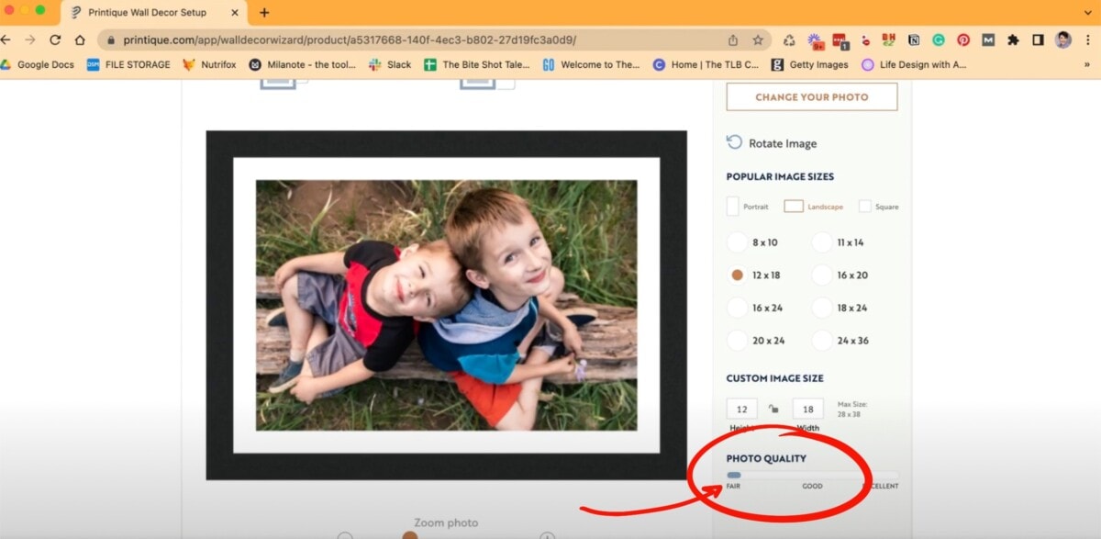This screenshot has width=1101, height=539.
Task: Click the Change Your Photo button
Action: (x=810, y=96)
